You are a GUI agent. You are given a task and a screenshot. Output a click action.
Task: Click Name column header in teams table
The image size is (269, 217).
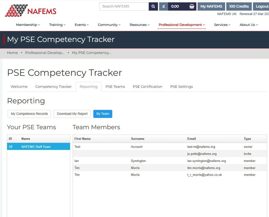tap(26, 139)
